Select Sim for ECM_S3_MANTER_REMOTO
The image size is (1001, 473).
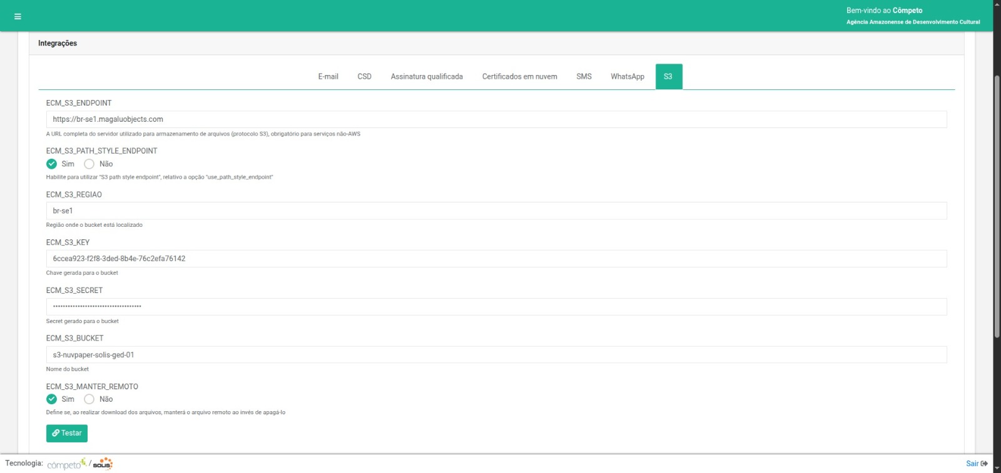(52, 399)
